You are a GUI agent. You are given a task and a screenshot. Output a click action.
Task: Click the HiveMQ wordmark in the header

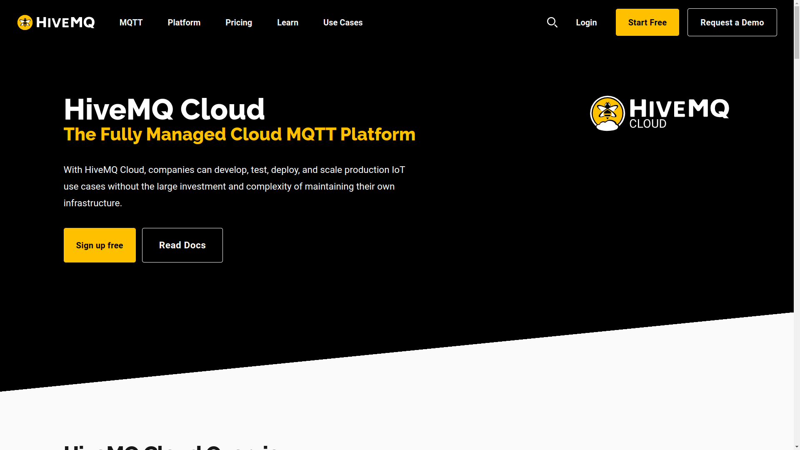[x=65, y=22]
